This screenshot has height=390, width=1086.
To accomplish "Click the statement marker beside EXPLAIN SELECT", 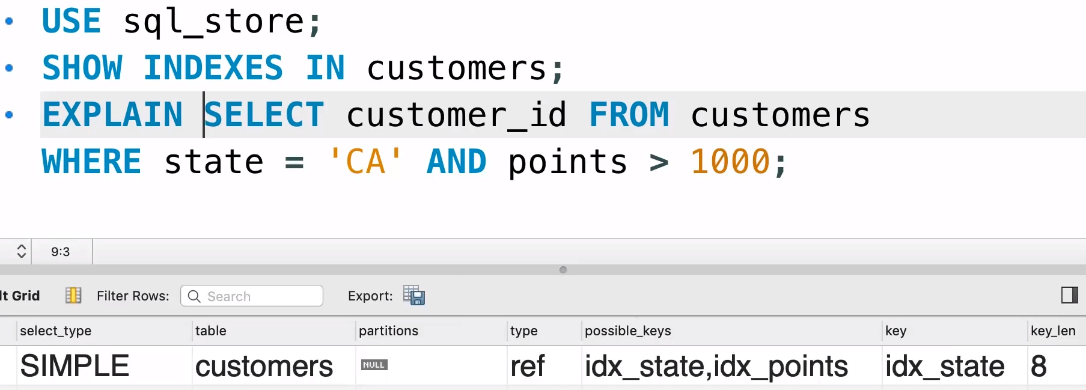I will click(9, 115).
